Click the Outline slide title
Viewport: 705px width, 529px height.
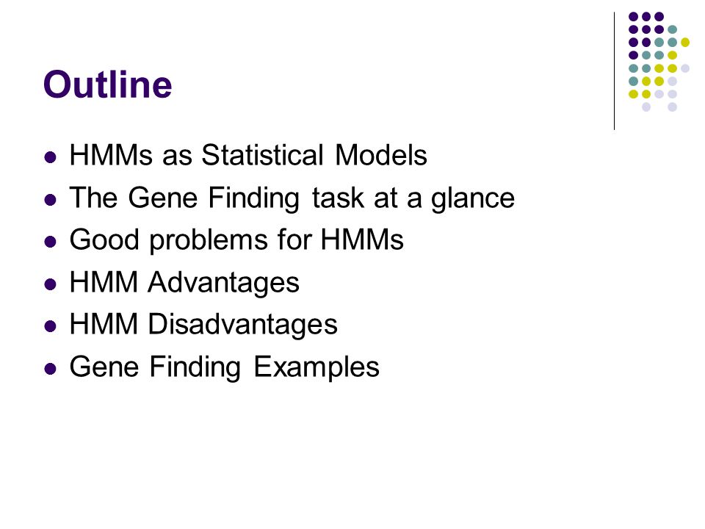pos(107,84)
